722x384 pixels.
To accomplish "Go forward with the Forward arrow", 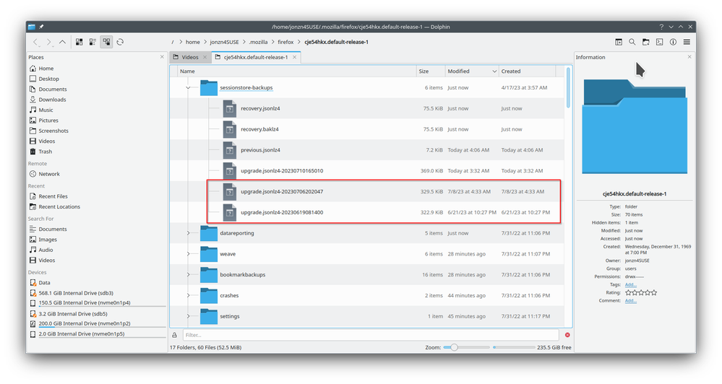I will coord(49,42).
